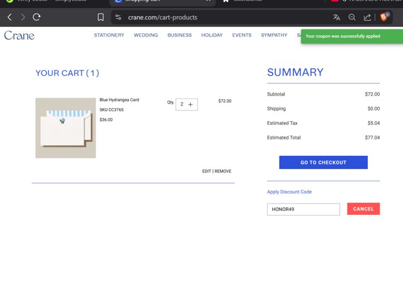This screenshot has width=403, height=294.
Task: Click the translate page icon
Action: tap(336, 17)
